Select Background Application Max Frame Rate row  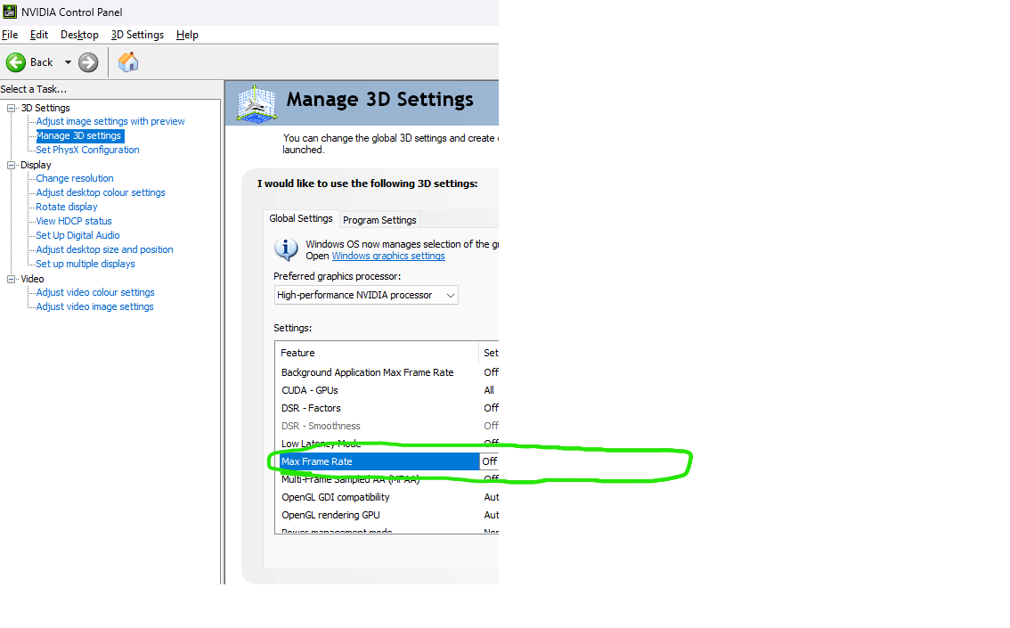click(387, 372)
